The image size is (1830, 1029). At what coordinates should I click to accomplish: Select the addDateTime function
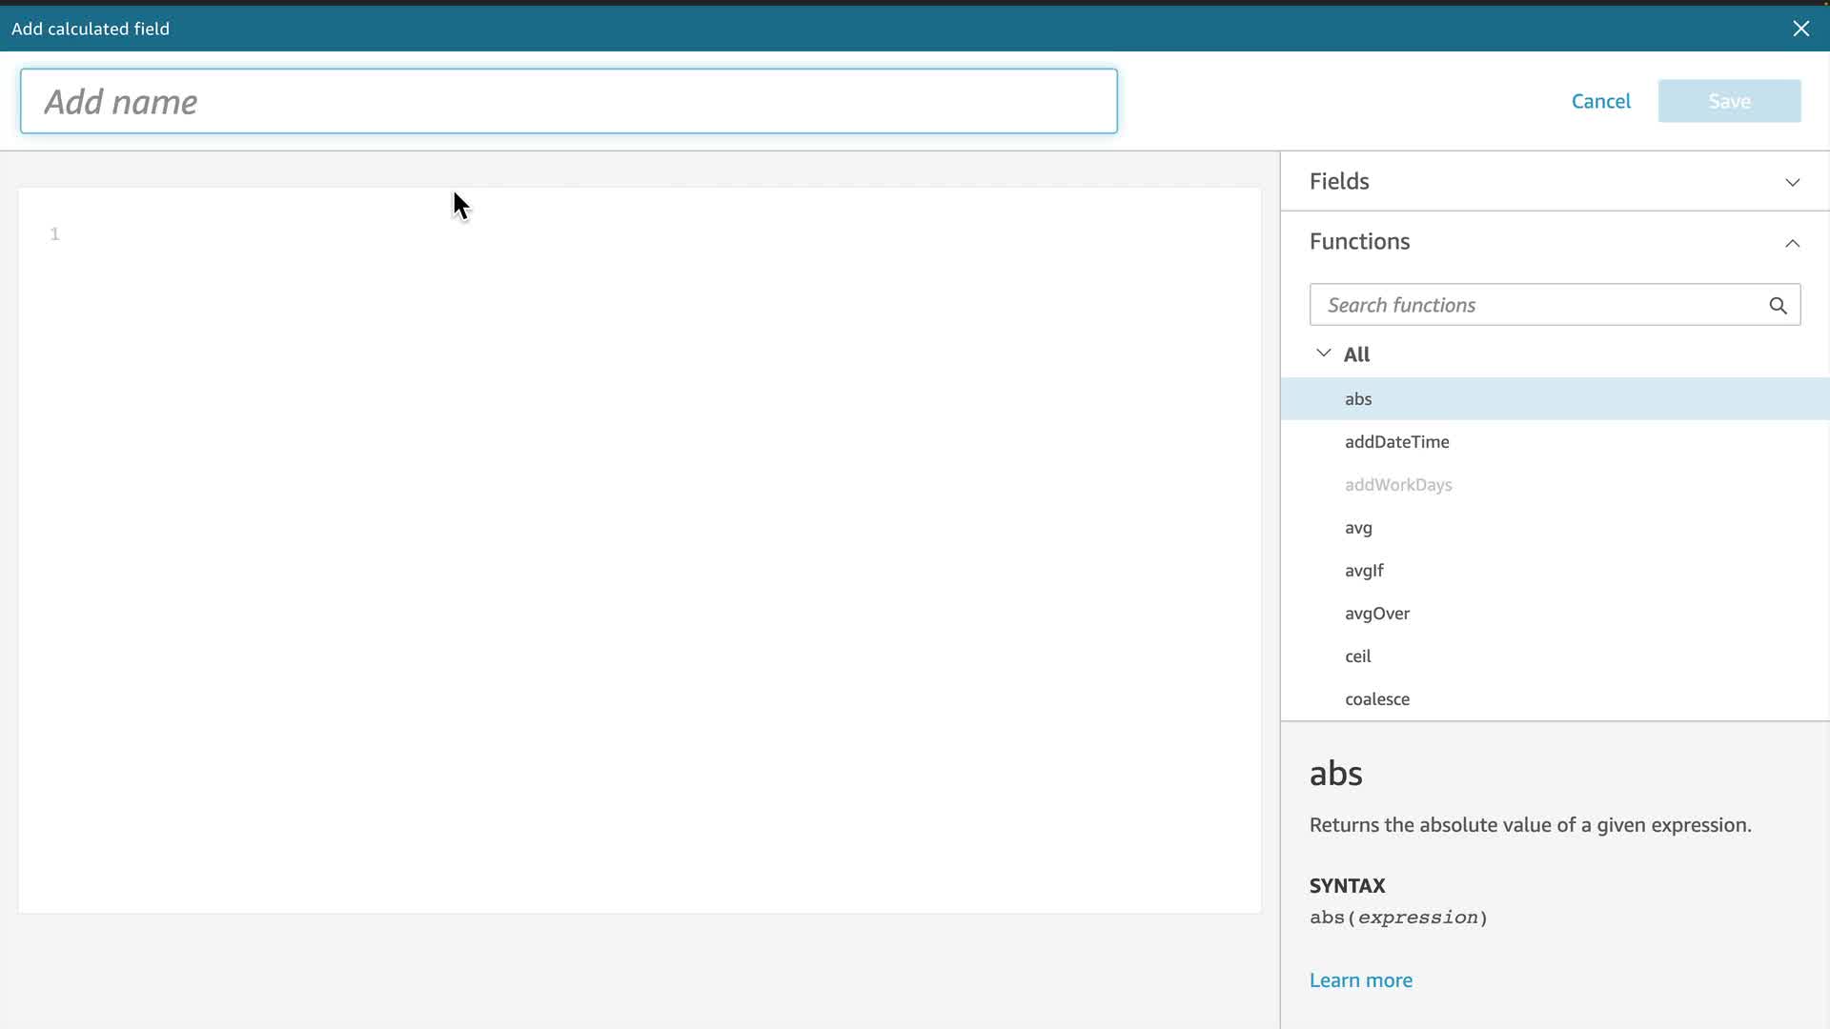click(1396, 442)
